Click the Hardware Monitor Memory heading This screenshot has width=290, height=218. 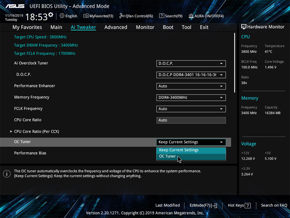(x=249, y=98)
